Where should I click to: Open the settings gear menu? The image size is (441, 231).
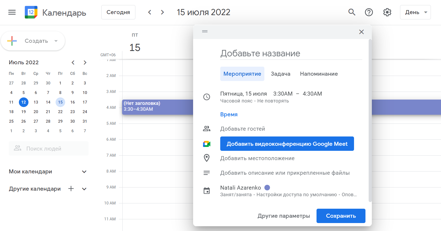coord(387,12)
